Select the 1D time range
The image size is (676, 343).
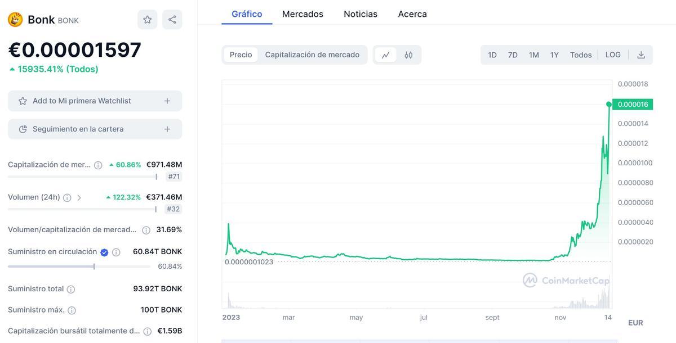pos(491,55)
